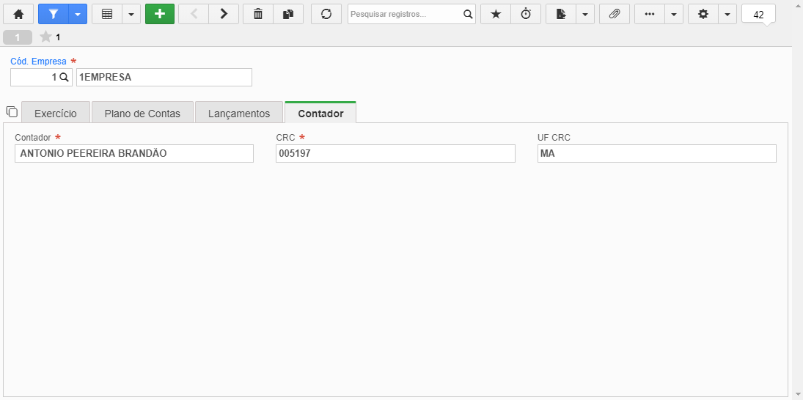803x400 pixels.
Task: Click the Cód. Empresa link label
Action: (x=38, y=62)
